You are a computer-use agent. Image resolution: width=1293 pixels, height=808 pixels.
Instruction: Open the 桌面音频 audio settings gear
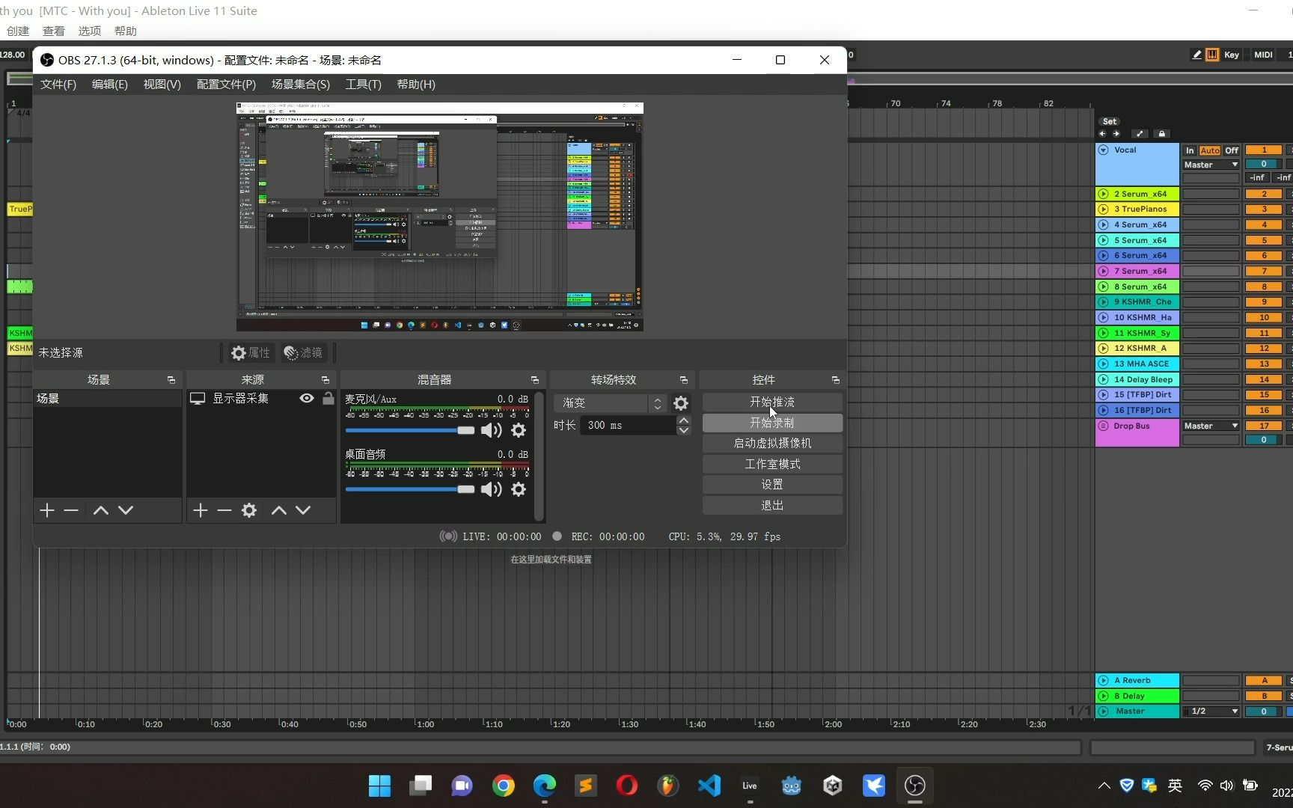(519, 489)
